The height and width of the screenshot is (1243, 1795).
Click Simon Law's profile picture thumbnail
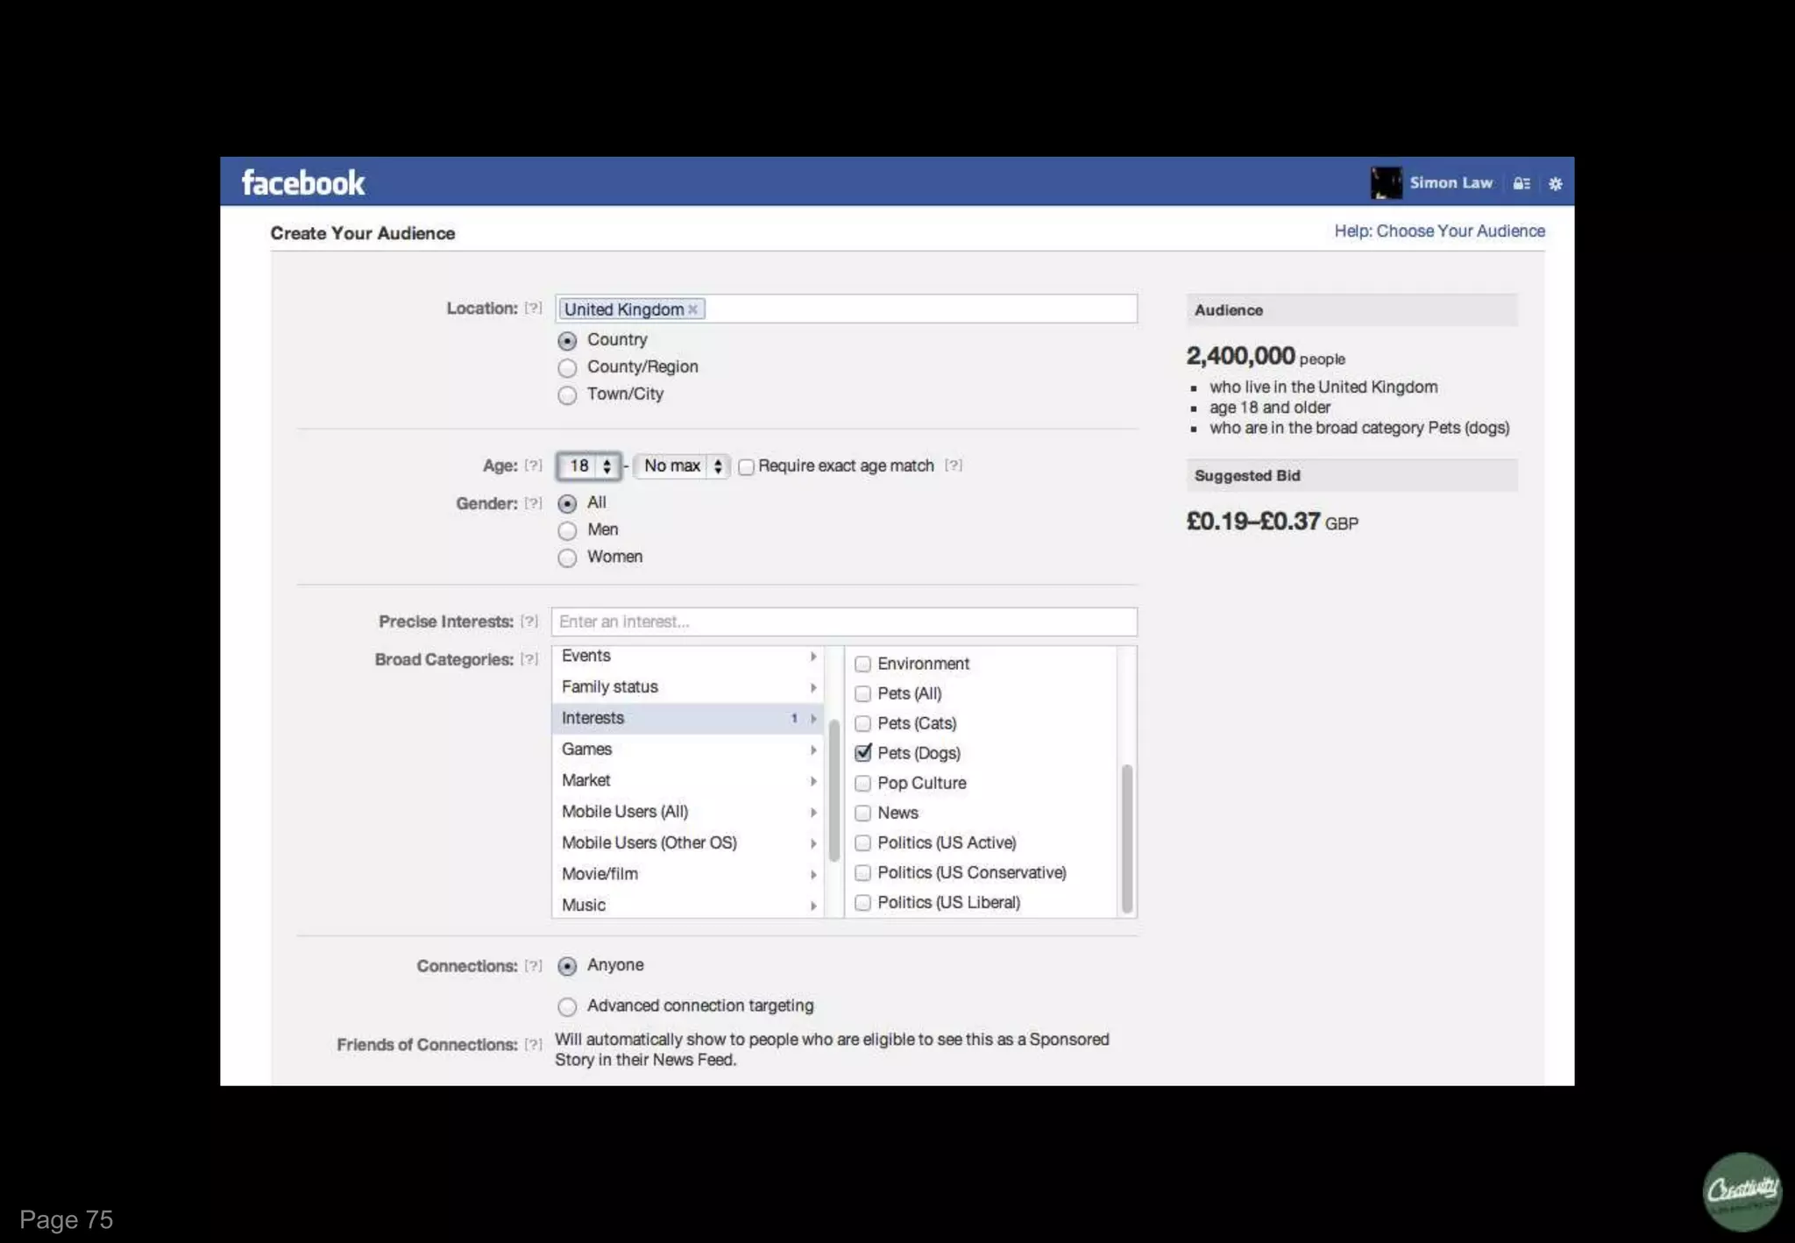[1386, 183]
